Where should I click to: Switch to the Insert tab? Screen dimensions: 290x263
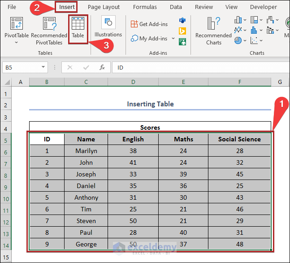click(x=67, y=7)
